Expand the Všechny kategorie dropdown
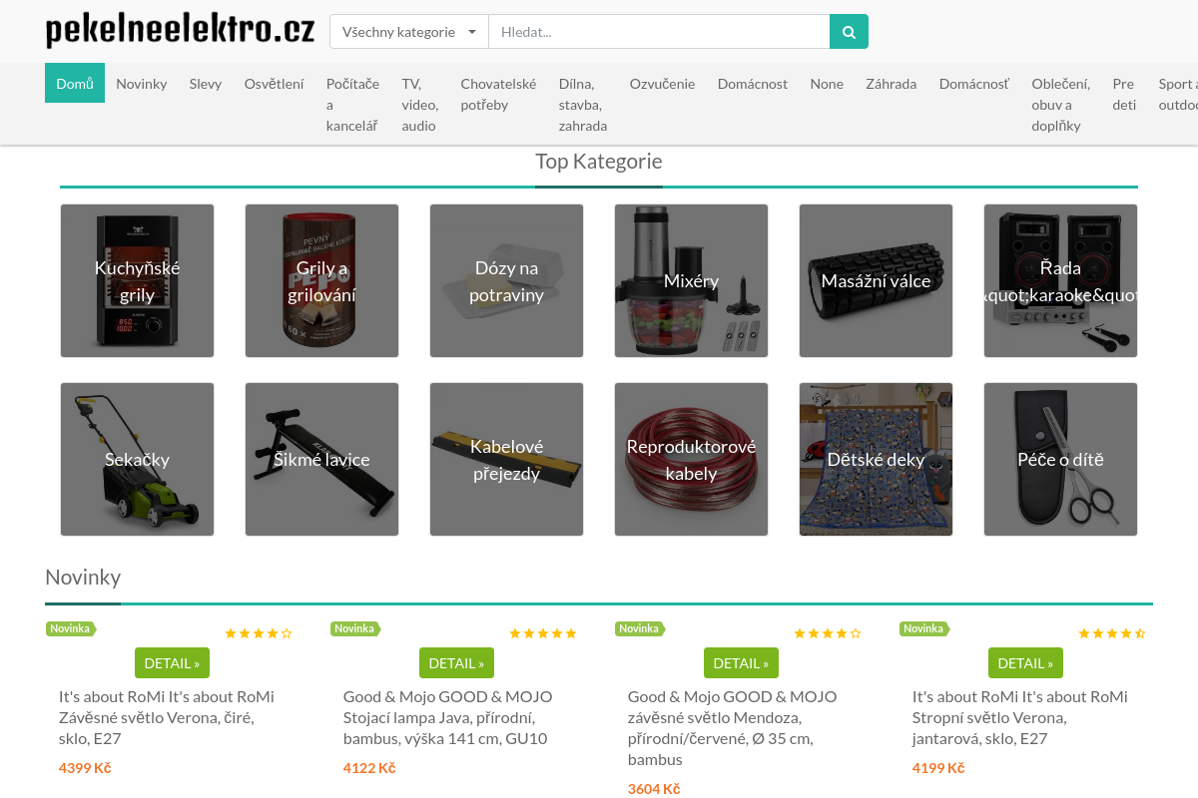 click(x=409, y=32)
